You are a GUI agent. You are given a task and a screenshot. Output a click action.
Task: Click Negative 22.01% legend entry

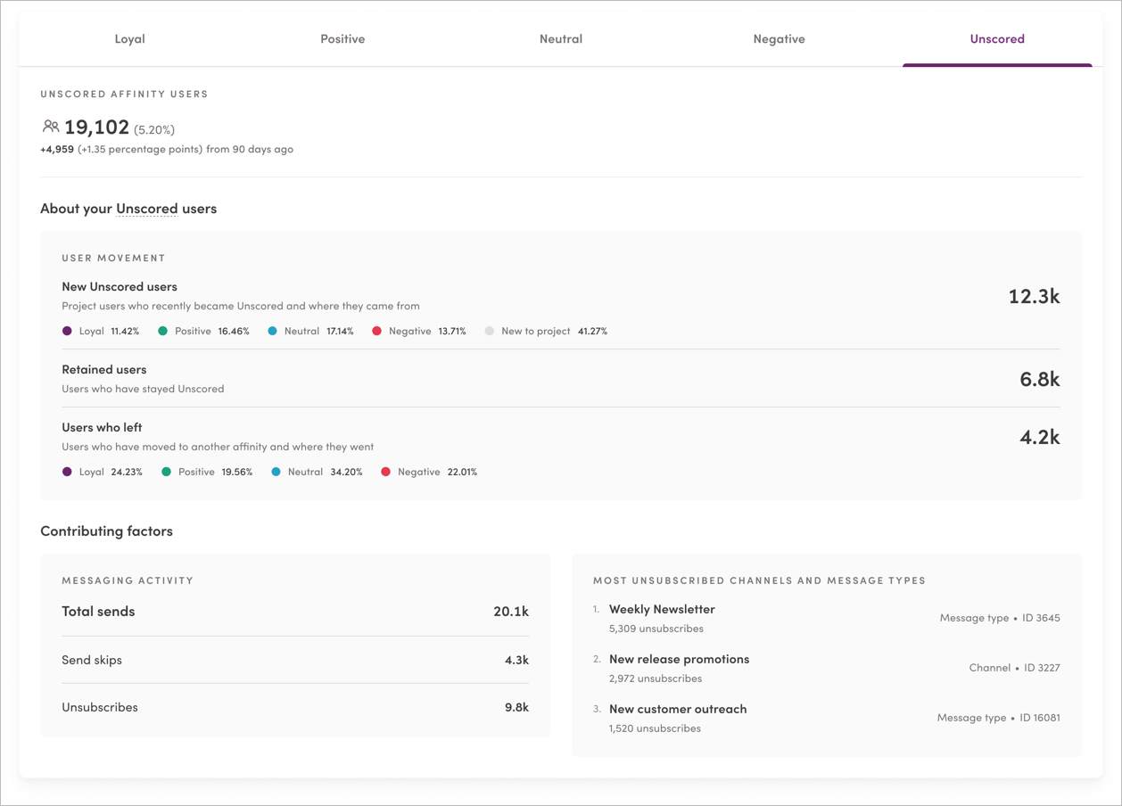pos(429,472)
